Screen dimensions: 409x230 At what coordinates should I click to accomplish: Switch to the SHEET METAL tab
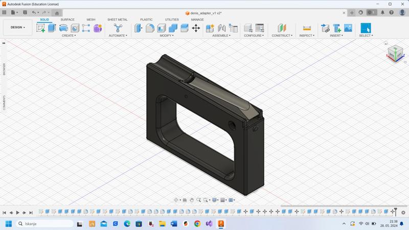coord(117,20)
